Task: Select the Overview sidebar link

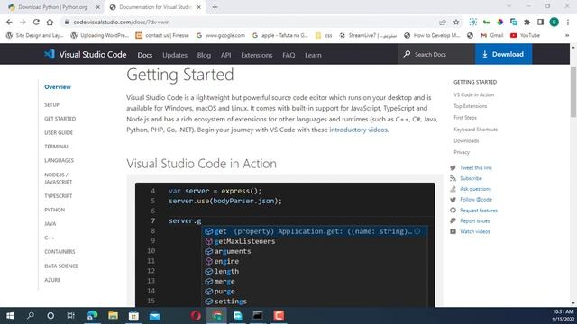Action: click(x=58, y=87)
